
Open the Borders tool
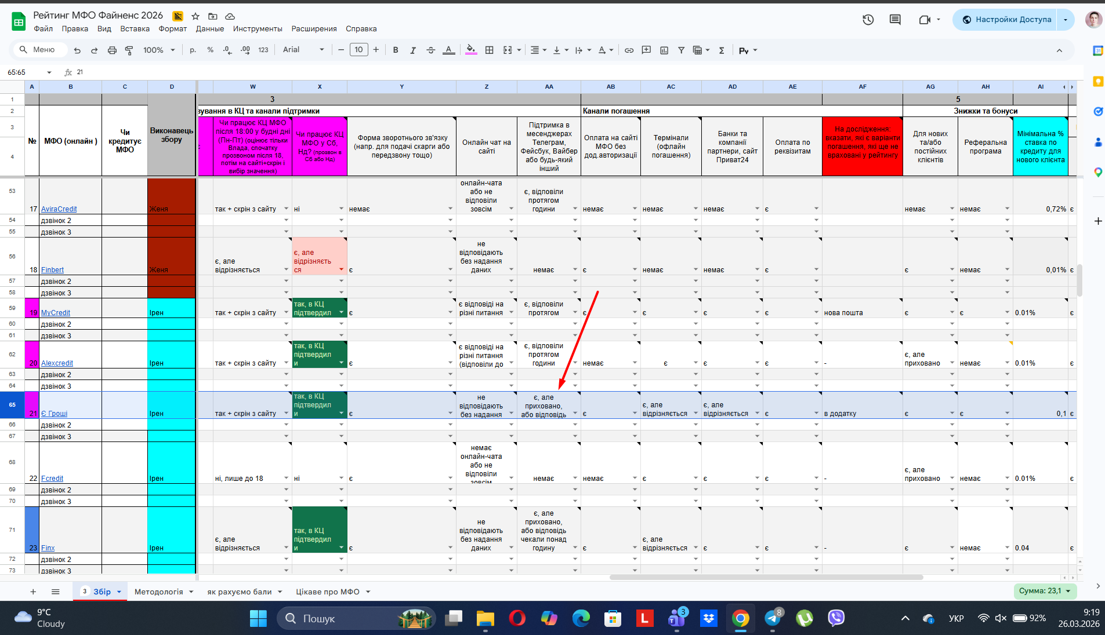[490, 50]
